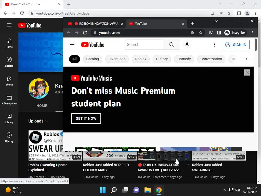Bookmark this page with the star in the incognito window
The width and height of the screenshot is (261, 196).
pyautogui.click(x=201, y=33)
